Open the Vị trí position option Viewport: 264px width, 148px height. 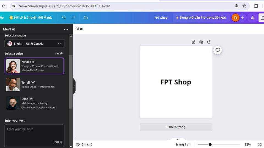pos(80,29)
